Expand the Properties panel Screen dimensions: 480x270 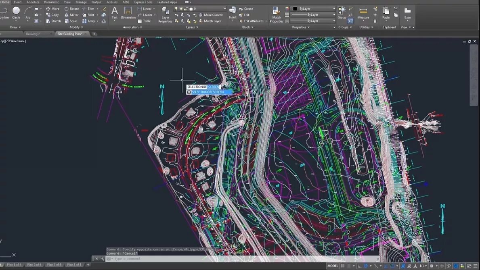click(x=301, y=27)
